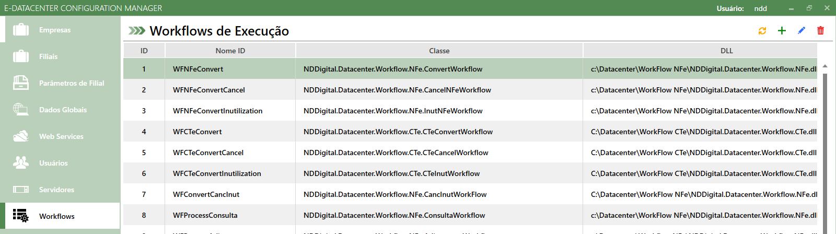The image size is (836, 234).
Task: Click scrollbar up arrow in table
Action: (x=825, y=66)
